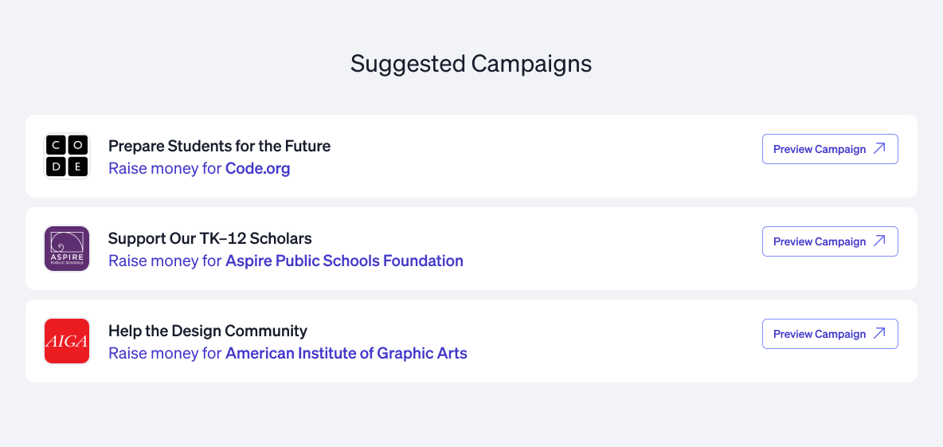Open the Code.org link
This screenshot has width=943, height=447.
(257, 168)
